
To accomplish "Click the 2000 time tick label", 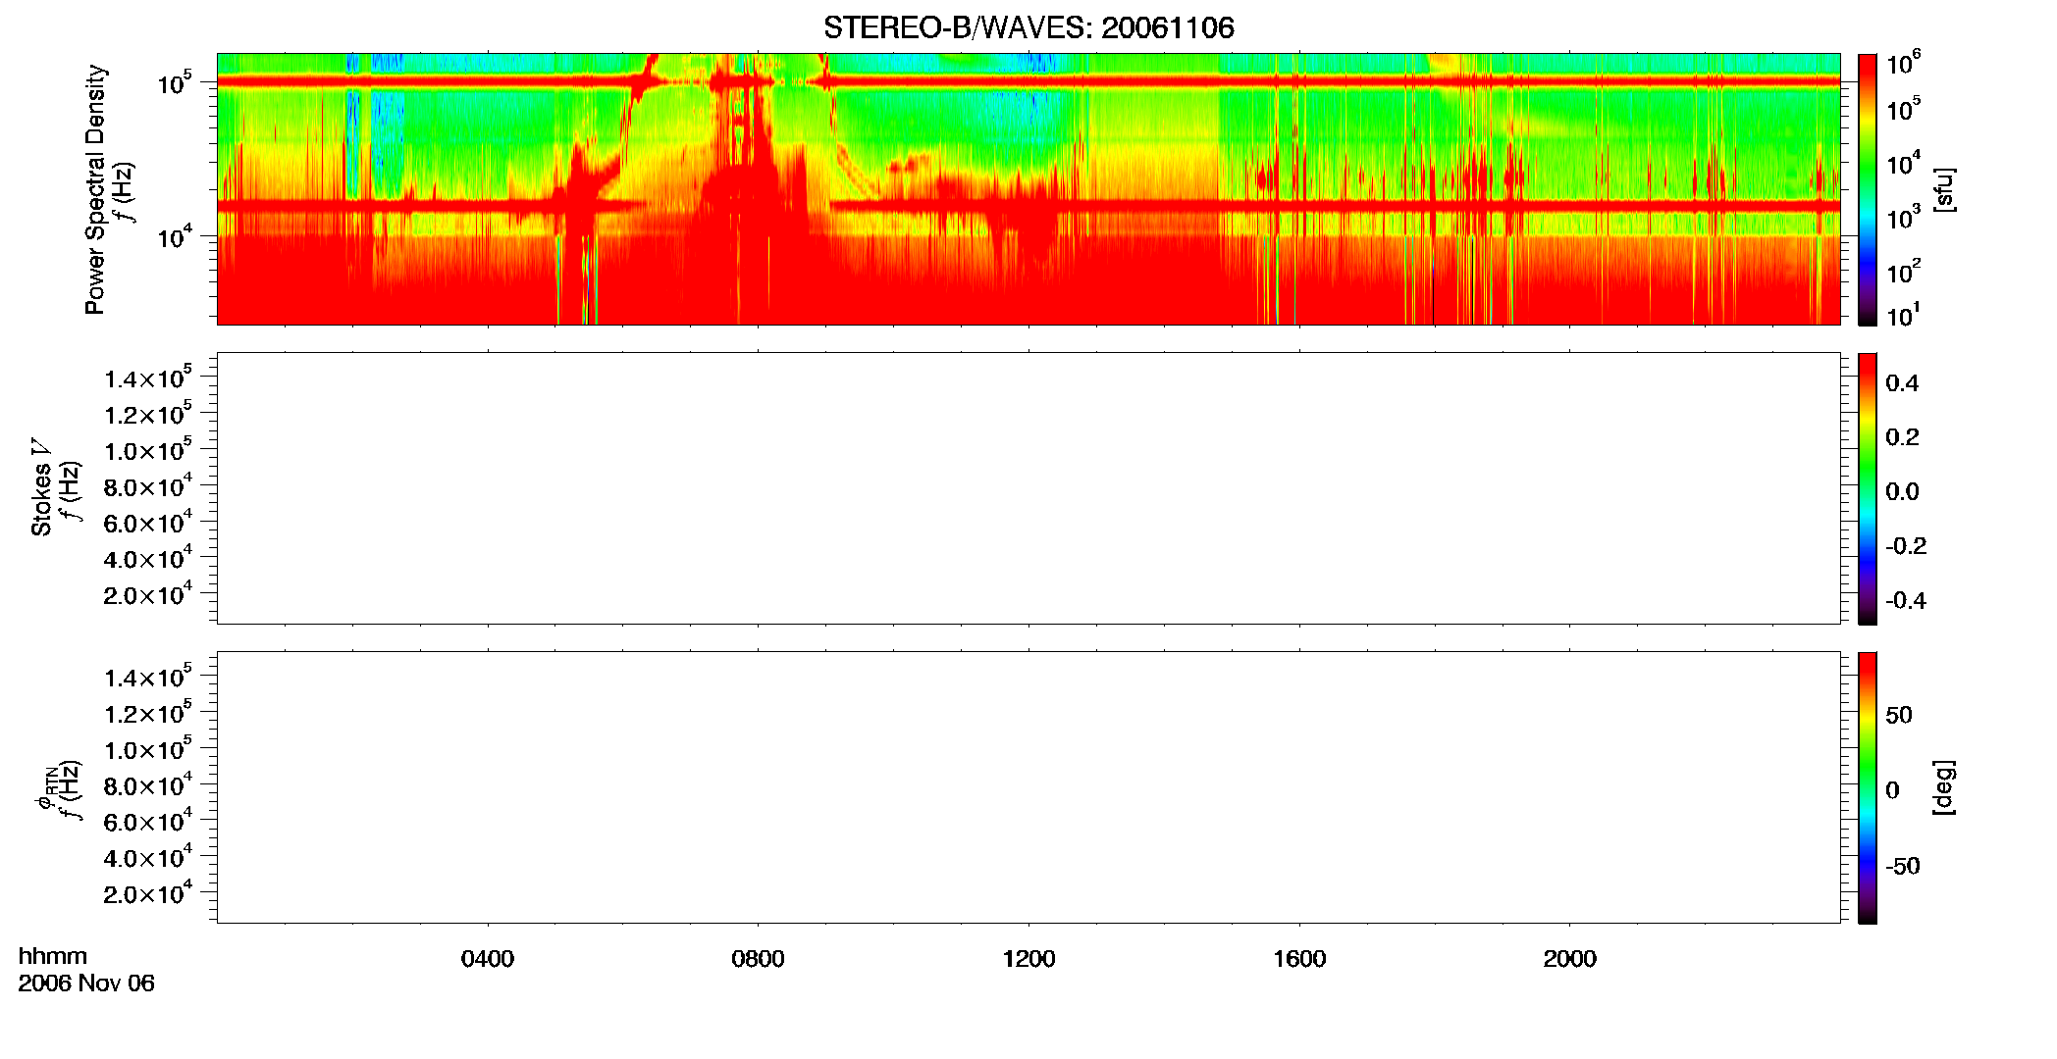I will (x=1569, y=959).
